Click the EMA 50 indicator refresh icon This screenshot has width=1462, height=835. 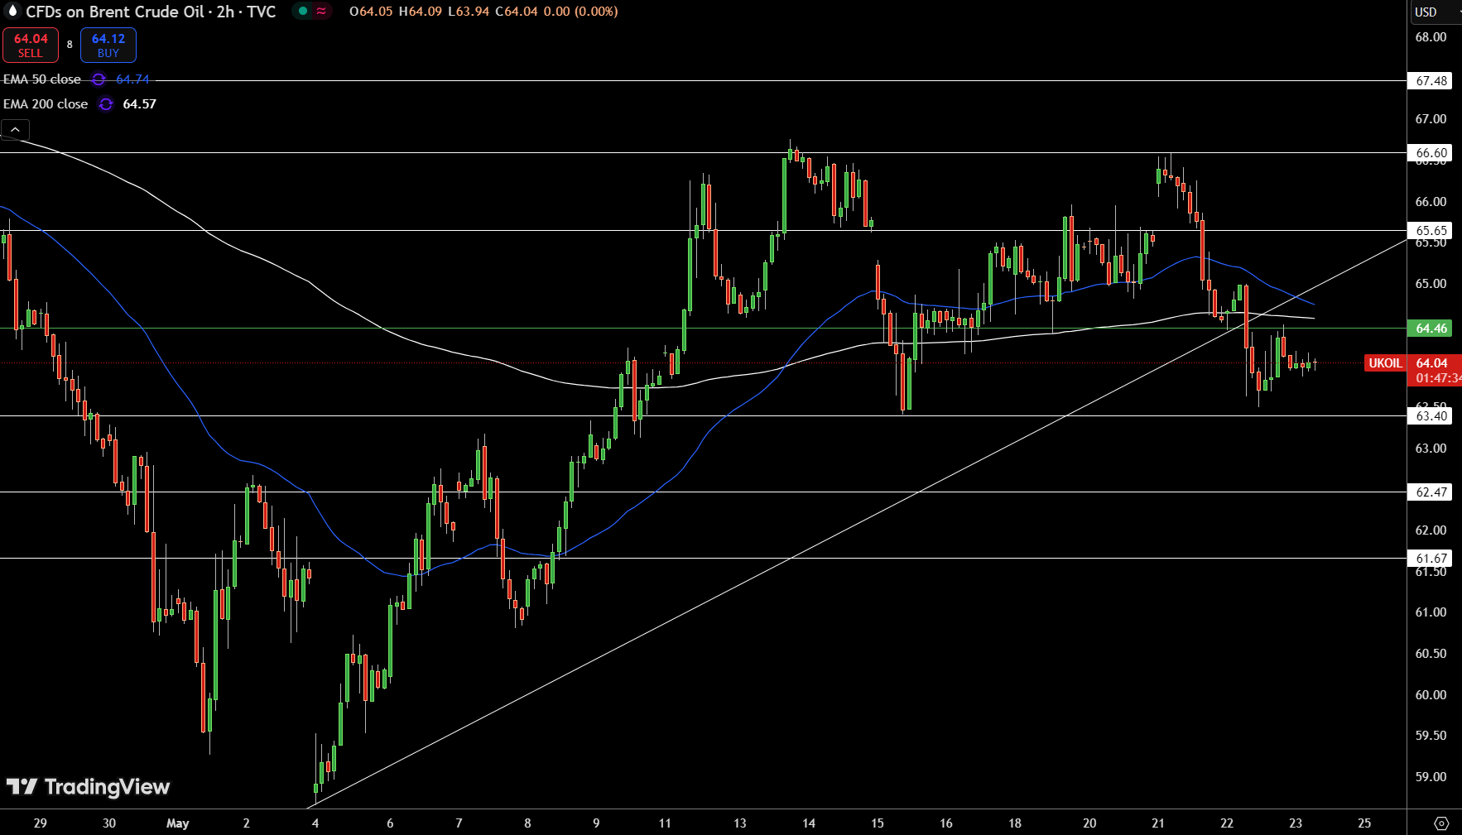(99, 79)
